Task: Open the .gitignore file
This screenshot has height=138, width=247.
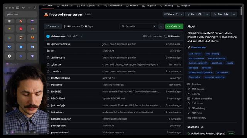Action: click(56, 64)
